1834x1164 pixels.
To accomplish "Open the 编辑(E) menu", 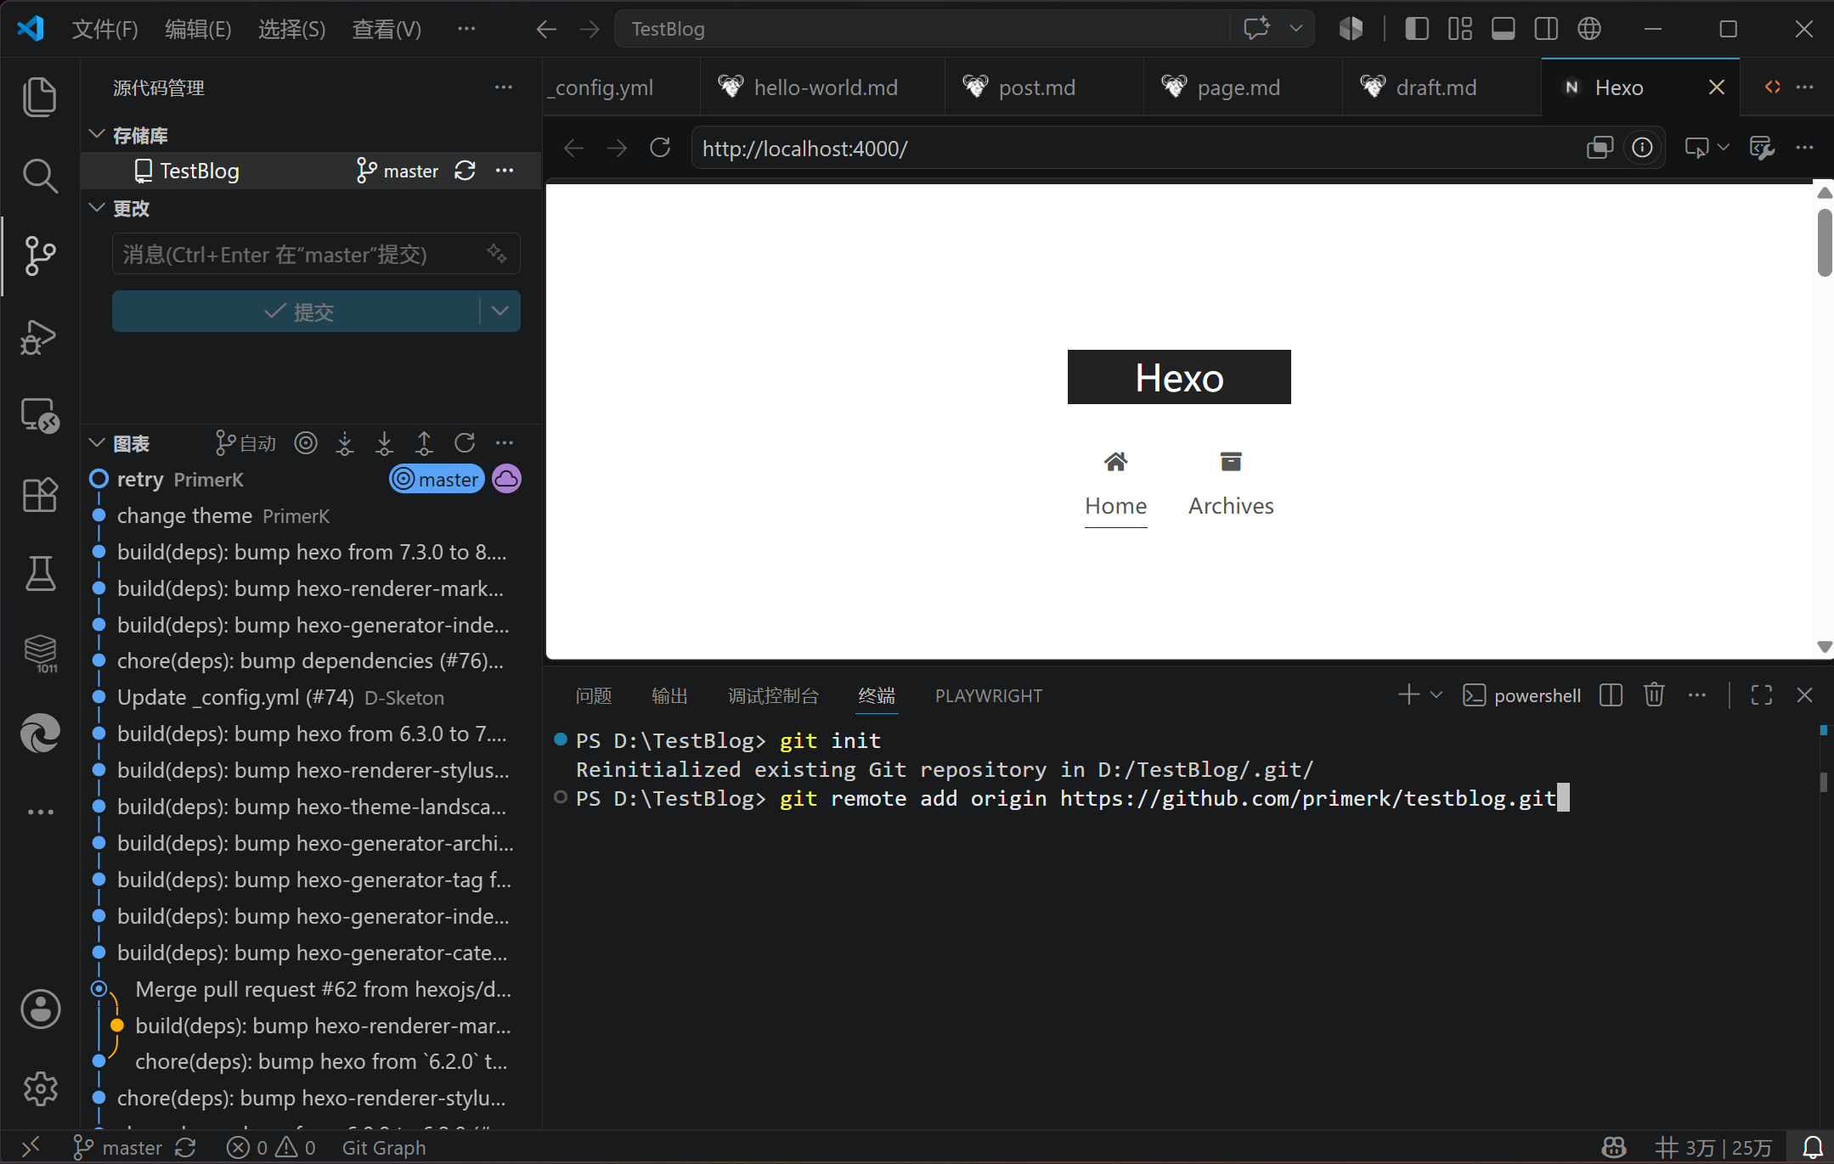I will (198, 29).
